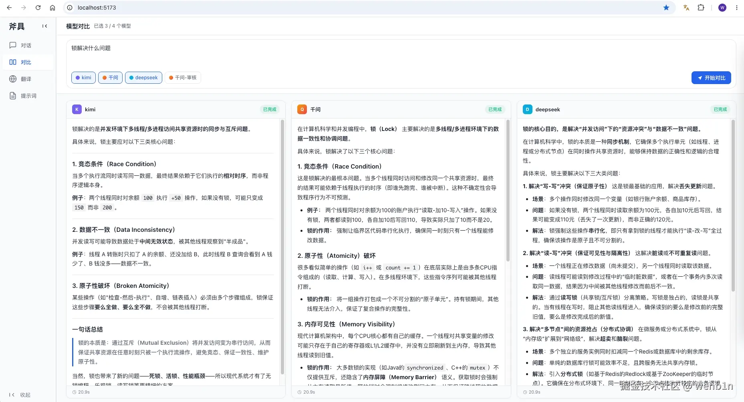Image resolution: width=744 pixels, height=402 pixels.
Task: Click deepseek card D avatar
Action: click(x=528, y=109)
